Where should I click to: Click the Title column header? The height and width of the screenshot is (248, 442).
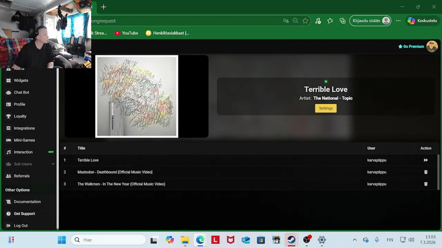81,148
